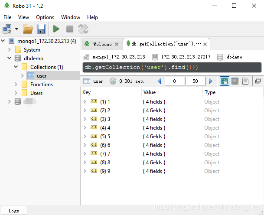
Task: Select the Functions folder
Action: pyautogui.click(x=42, y=85)
